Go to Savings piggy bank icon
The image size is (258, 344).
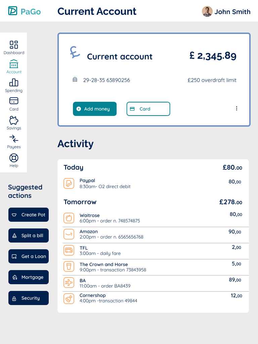click(14, 120)
